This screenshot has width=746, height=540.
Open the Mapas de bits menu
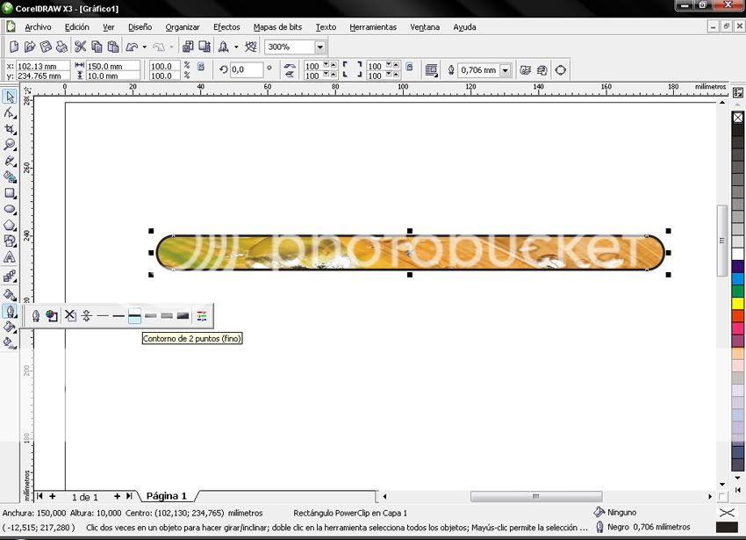click(x=277, y=27)
